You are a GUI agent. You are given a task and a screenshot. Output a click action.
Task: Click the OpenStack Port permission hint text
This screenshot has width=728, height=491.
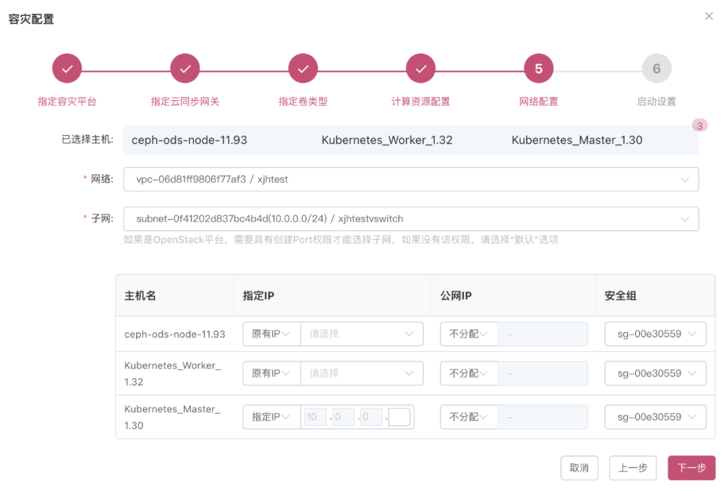coord(341,240)
